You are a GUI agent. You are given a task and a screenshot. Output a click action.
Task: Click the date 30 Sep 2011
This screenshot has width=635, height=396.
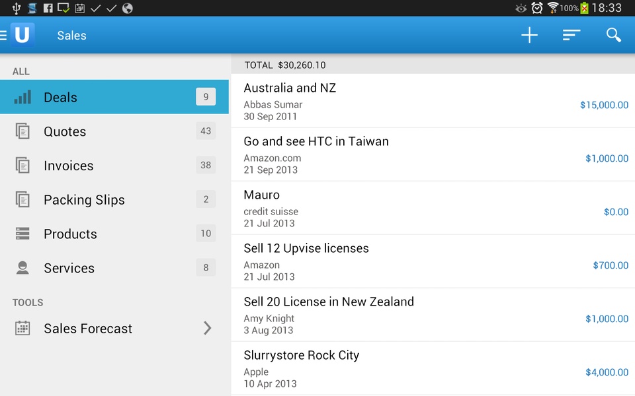tap(270, 116)
